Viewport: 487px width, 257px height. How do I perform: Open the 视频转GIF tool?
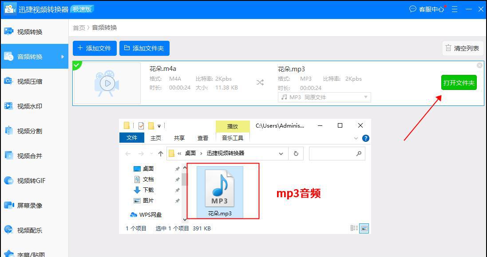(34, 180)
